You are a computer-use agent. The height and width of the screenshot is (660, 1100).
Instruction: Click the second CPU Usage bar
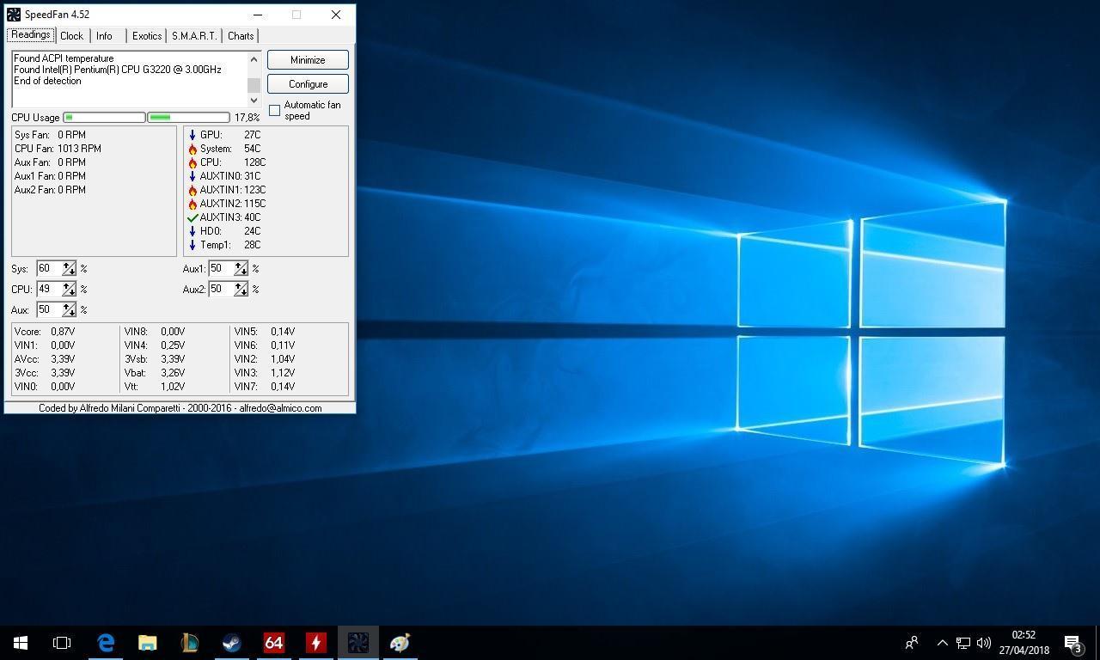click(x=188, y=118)
